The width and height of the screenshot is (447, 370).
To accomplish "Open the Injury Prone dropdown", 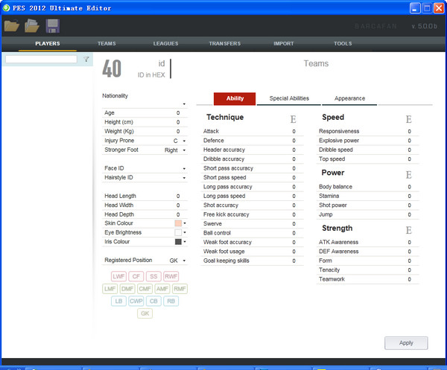I will [x=184, y=141].
